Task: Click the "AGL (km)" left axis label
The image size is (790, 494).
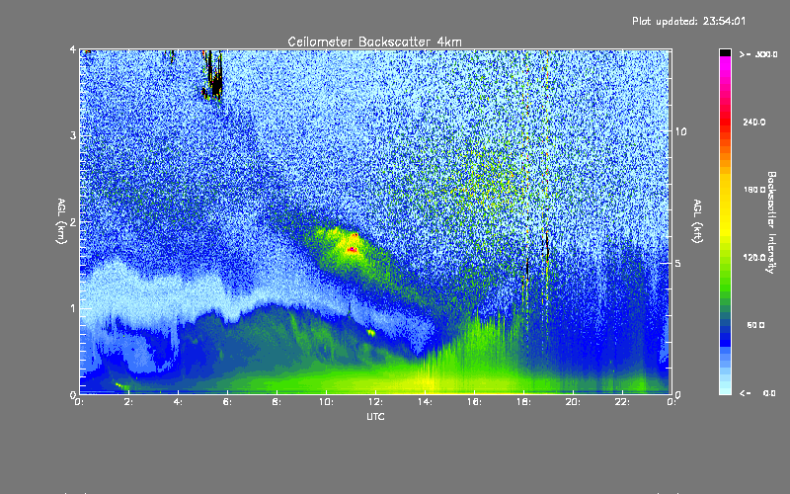Action: (61, 220)
